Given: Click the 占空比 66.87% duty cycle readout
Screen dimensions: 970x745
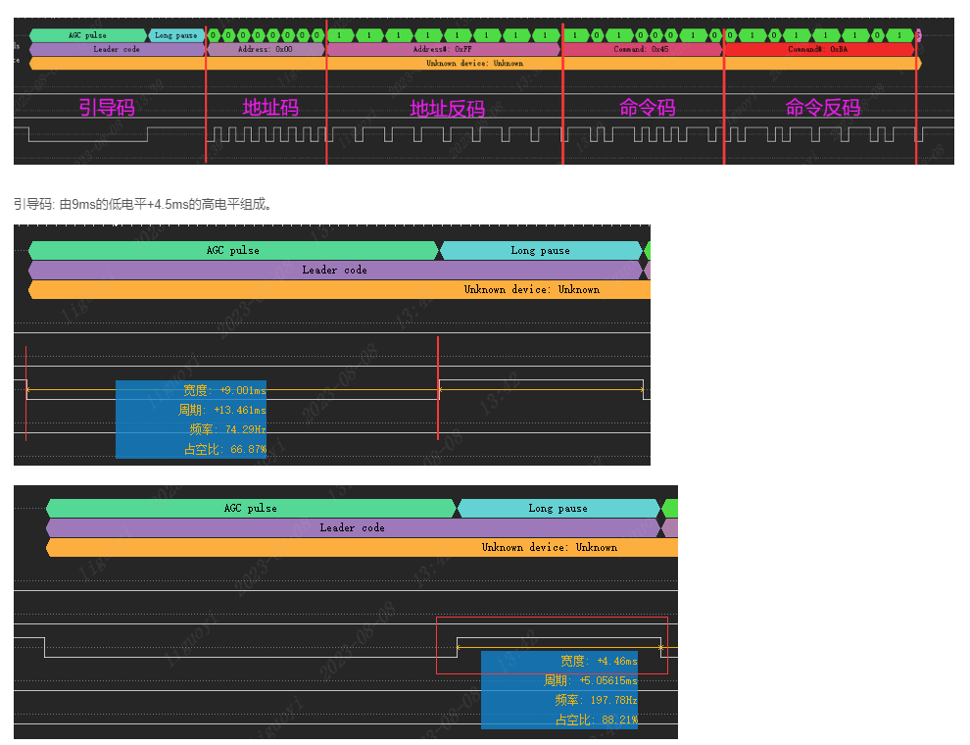Looking at the screenshot, I should [224, 449].
